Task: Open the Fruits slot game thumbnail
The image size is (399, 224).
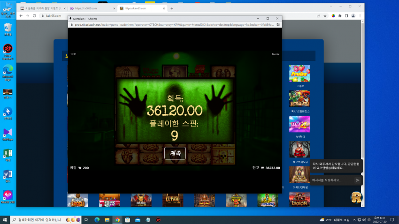Action: click(x=299, y=74)
